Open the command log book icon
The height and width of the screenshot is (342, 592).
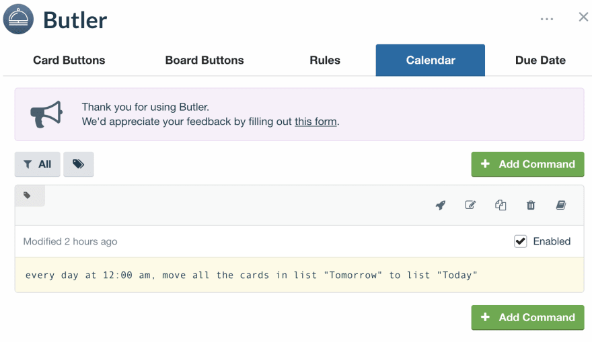click(x=561, y=205)
